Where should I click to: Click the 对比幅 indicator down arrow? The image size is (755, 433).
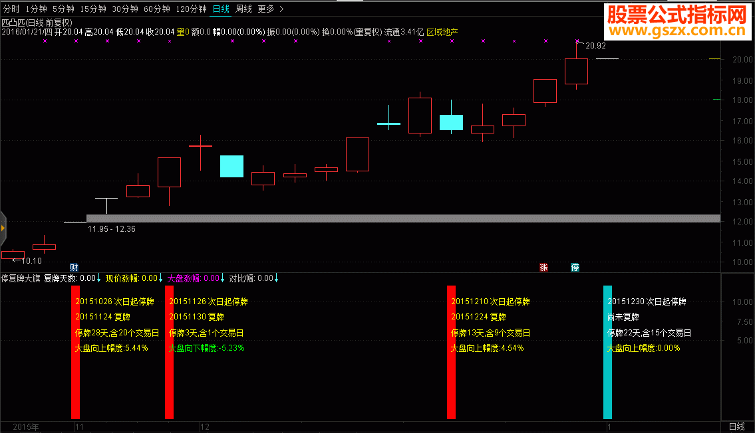[x=276, y=278]
